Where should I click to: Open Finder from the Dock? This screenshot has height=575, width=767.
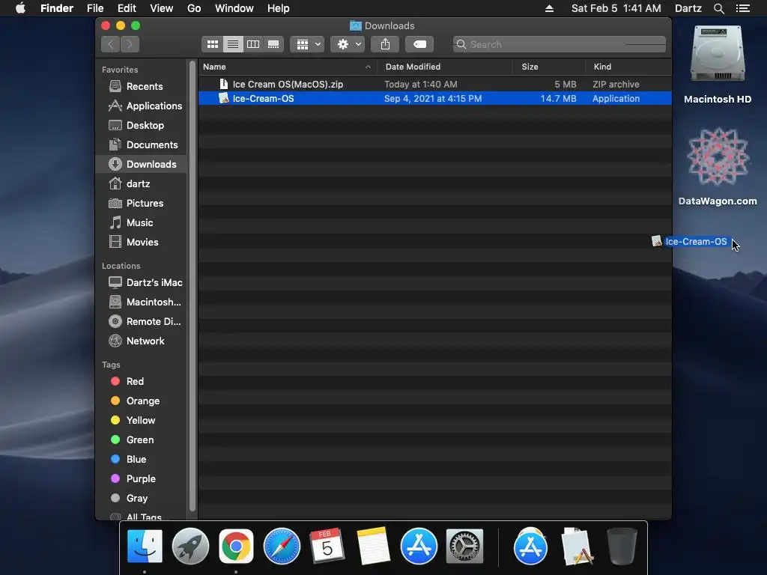pyautogui.click(x=145, y=546)
